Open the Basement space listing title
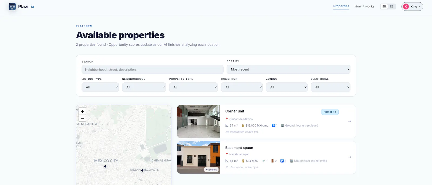This screenshot has width=432, height=185. click(x=239, y=148)
